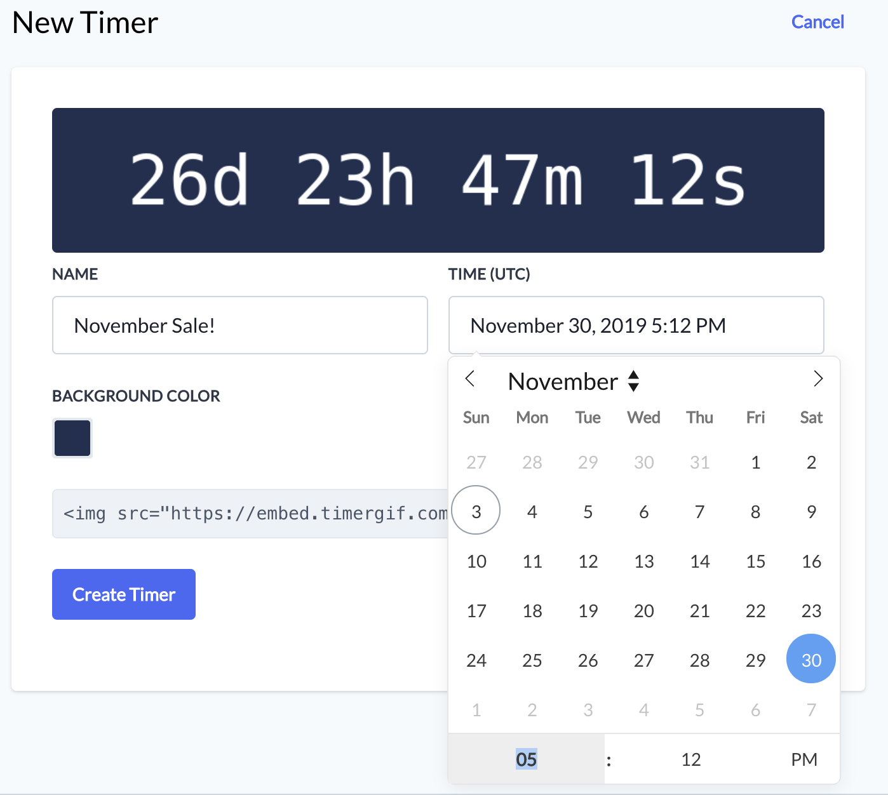
Task: Choose day 16 in the calendar
Action: pyautogui.click(x=811, y=561)
